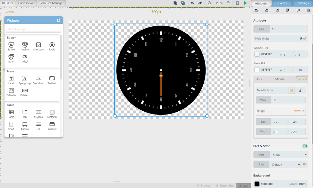This screenshot has height=188, width=313.
Task: Select the Button widget icon
Action: (x=11, y=45)
